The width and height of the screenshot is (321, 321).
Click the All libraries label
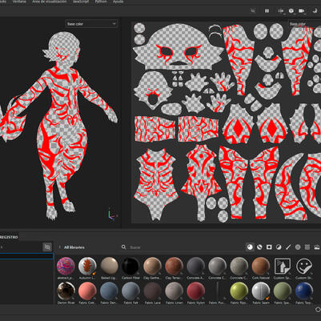(x=74, y=247)
